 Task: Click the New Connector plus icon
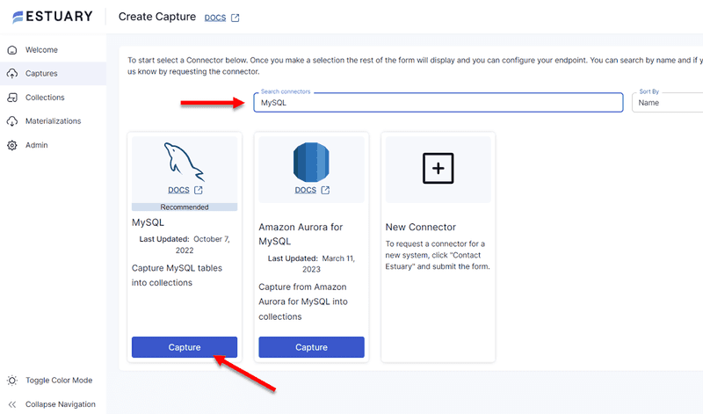(438, 167)
